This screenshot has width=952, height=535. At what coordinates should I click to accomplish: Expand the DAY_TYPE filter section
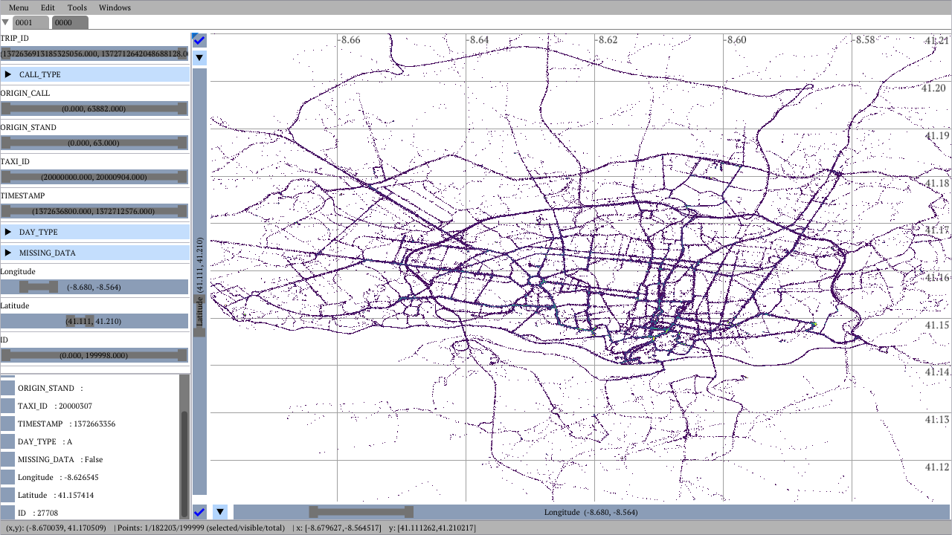tap(95, 232)
